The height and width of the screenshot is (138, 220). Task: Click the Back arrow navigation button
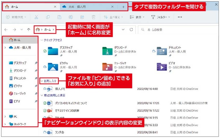pyautogui.click(x=6, y=30)
